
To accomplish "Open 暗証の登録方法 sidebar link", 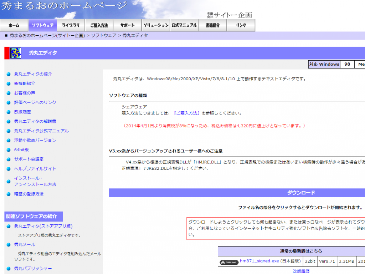I will [x=29, y=194].
